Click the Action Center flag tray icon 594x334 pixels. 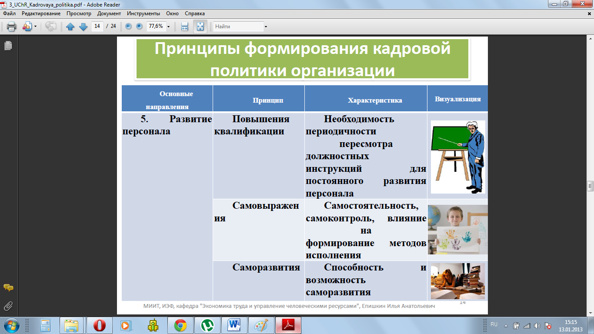click(x=548, y=325)
